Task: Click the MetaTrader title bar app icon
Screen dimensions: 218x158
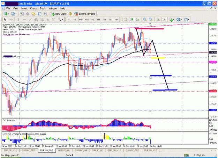Action: (3, 3)
